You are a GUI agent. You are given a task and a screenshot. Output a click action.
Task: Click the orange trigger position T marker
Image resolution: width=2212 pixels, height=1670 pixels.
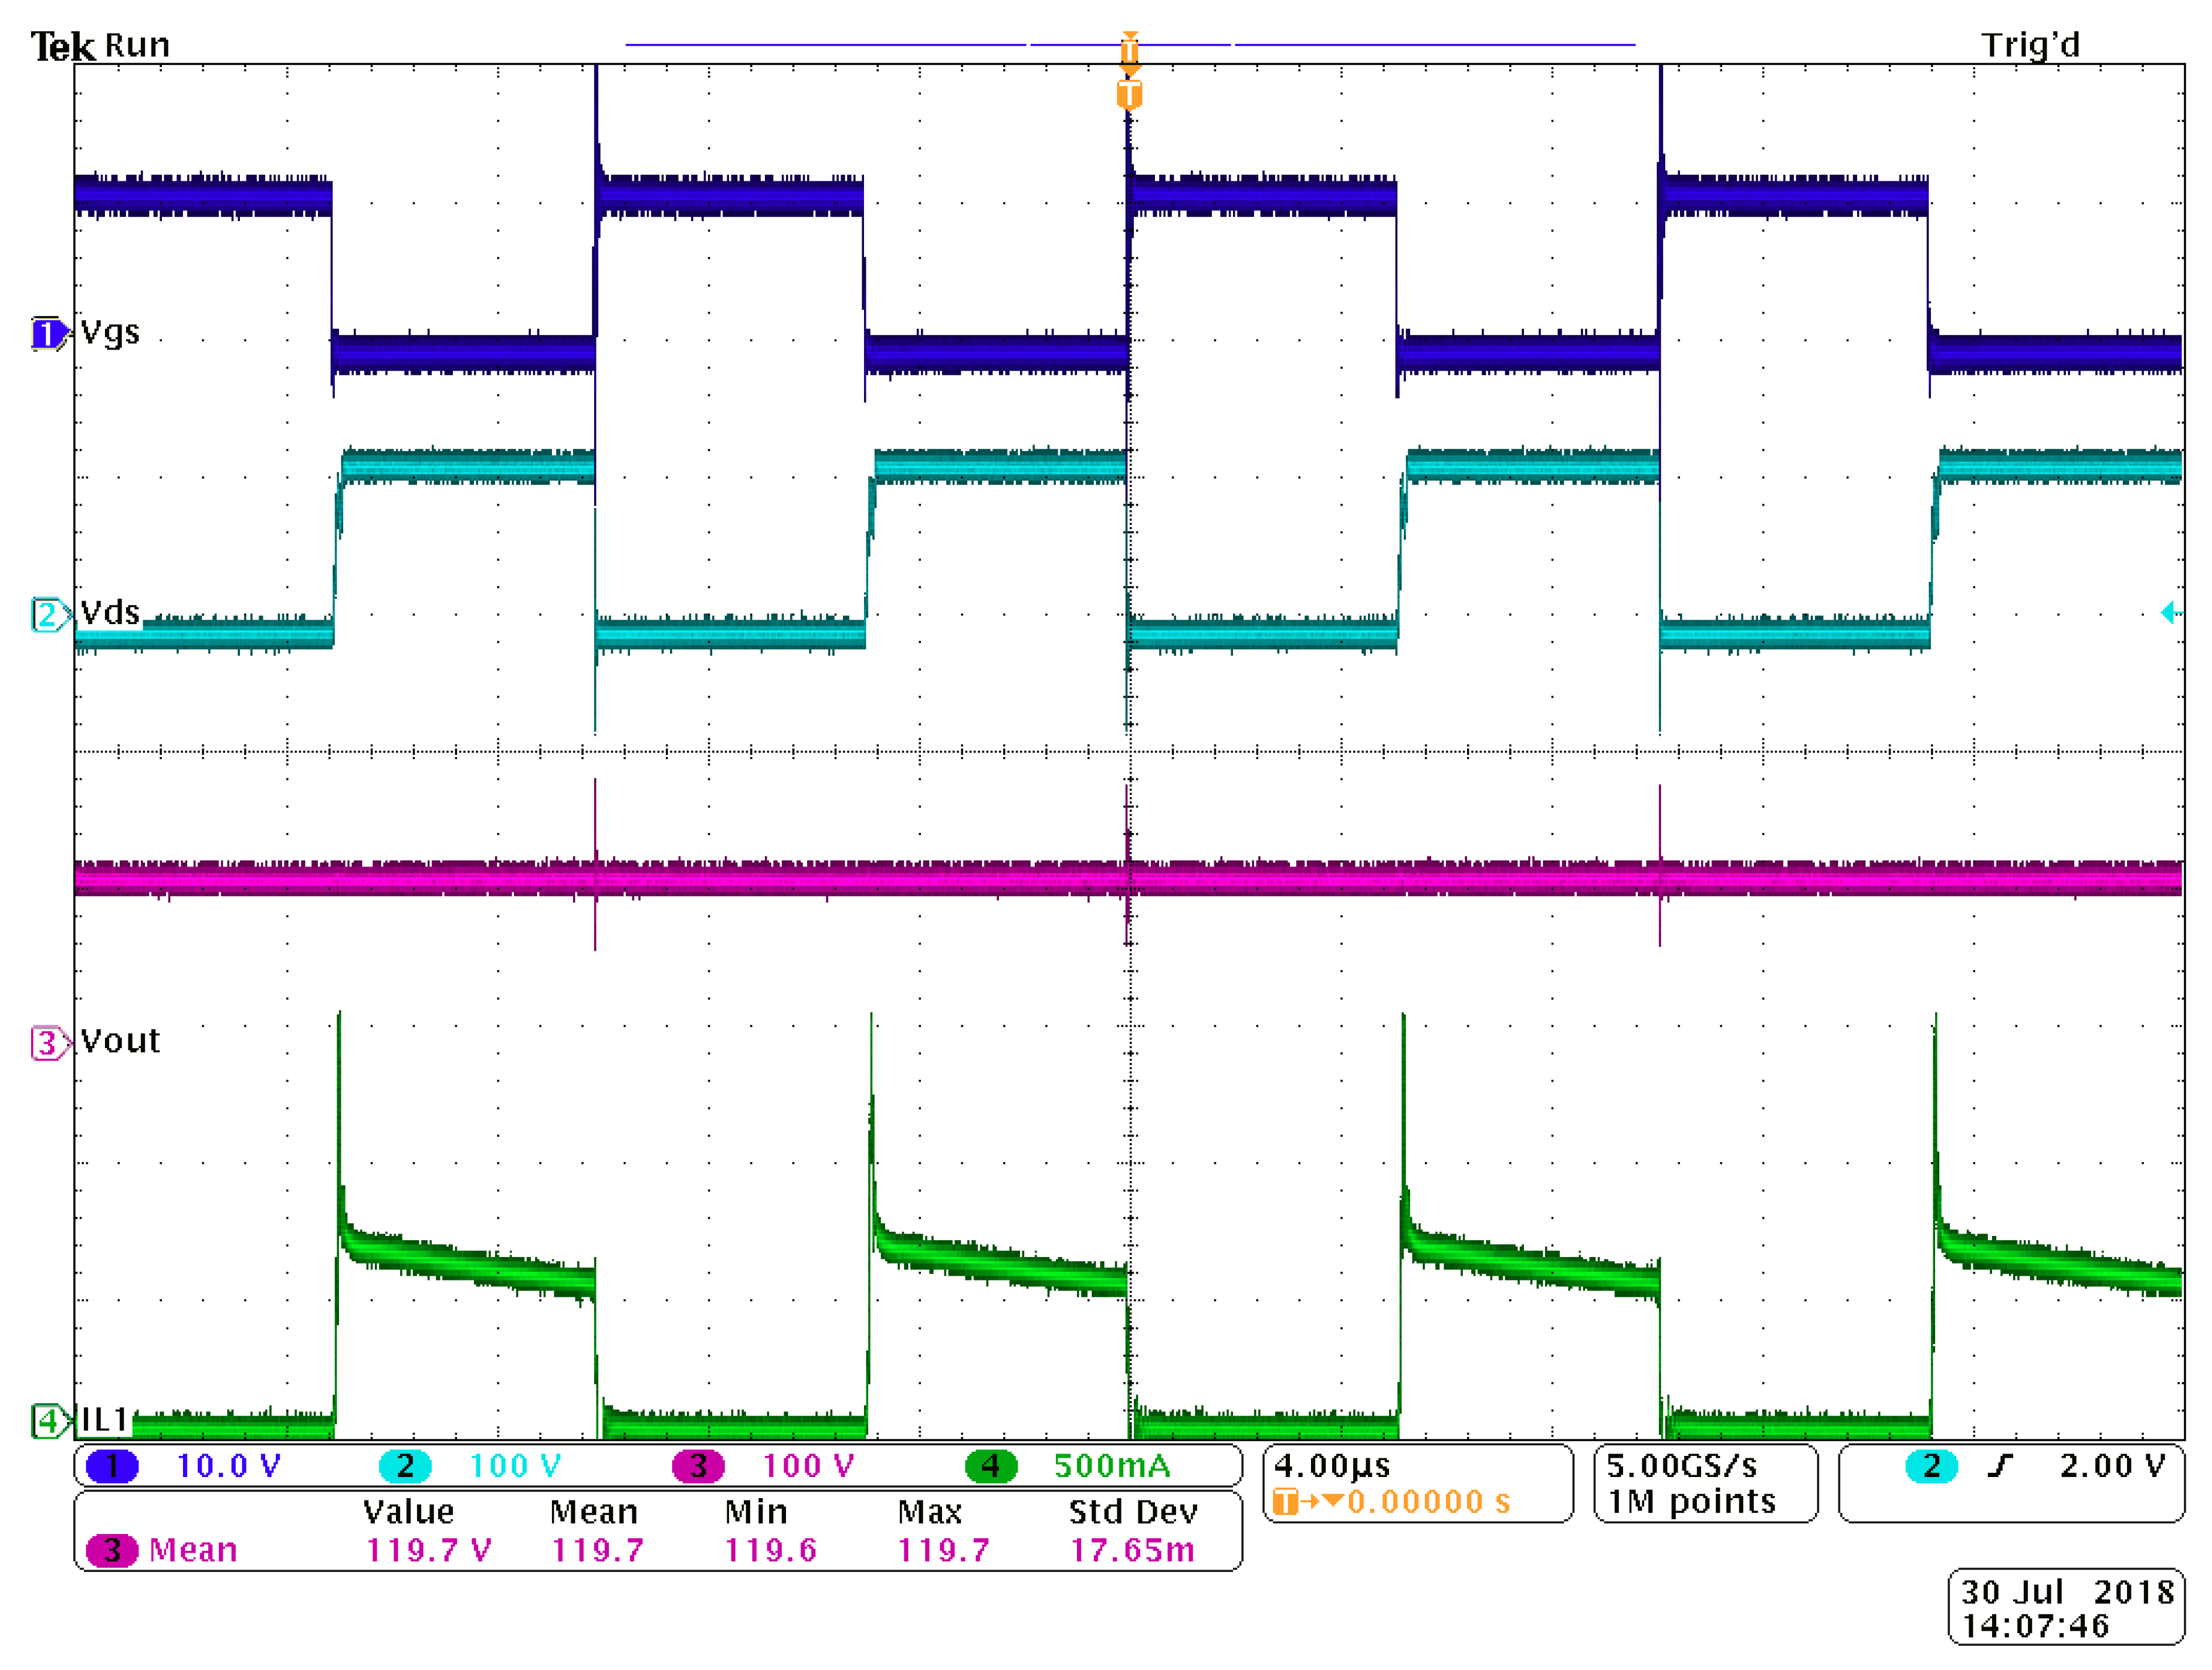coord(1129,95)
